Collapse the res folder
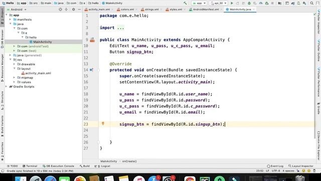 [10, 60]
